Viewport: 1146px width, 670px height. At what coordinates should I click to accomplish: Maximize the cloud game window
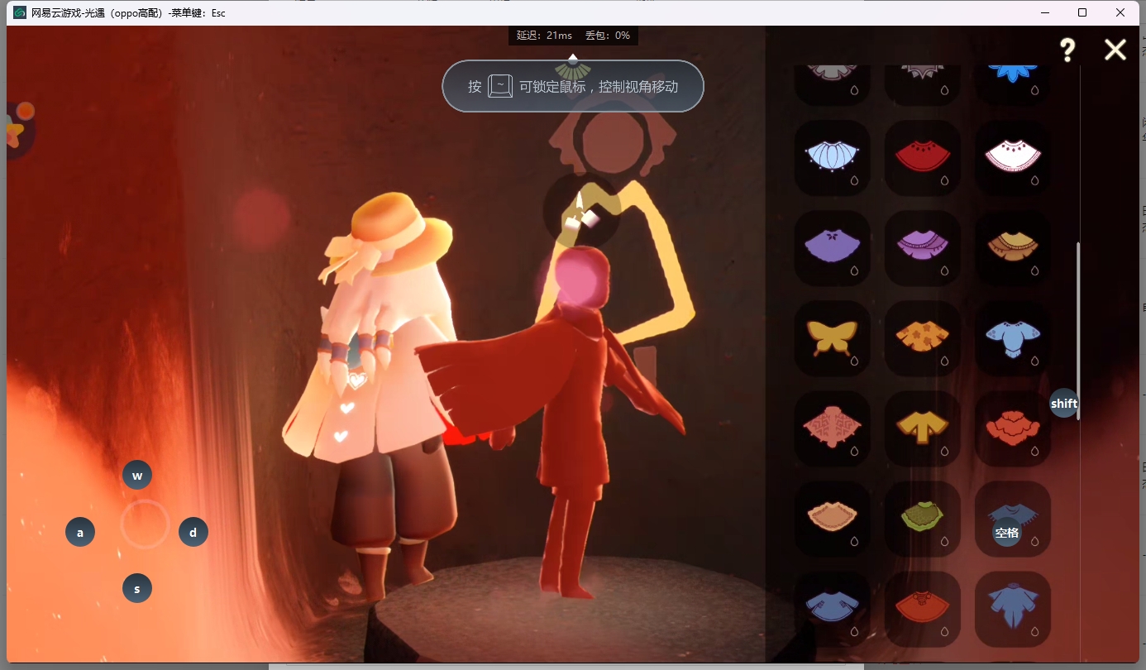click(1082, 12)
